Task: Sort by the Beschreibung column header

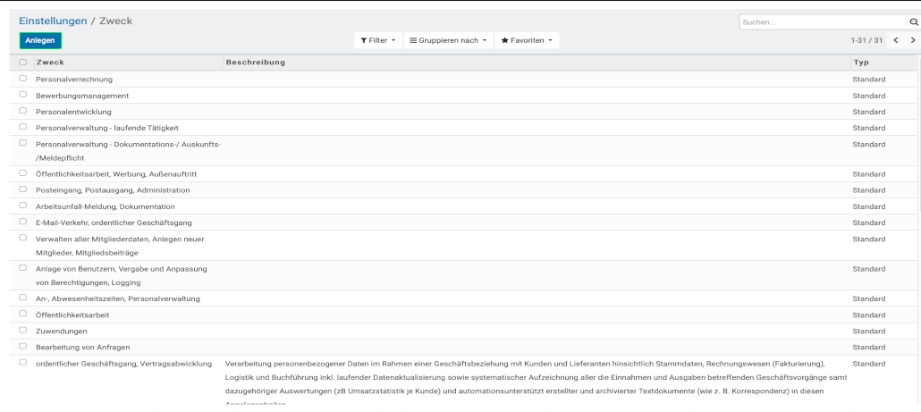Action: tap(256, 63)
